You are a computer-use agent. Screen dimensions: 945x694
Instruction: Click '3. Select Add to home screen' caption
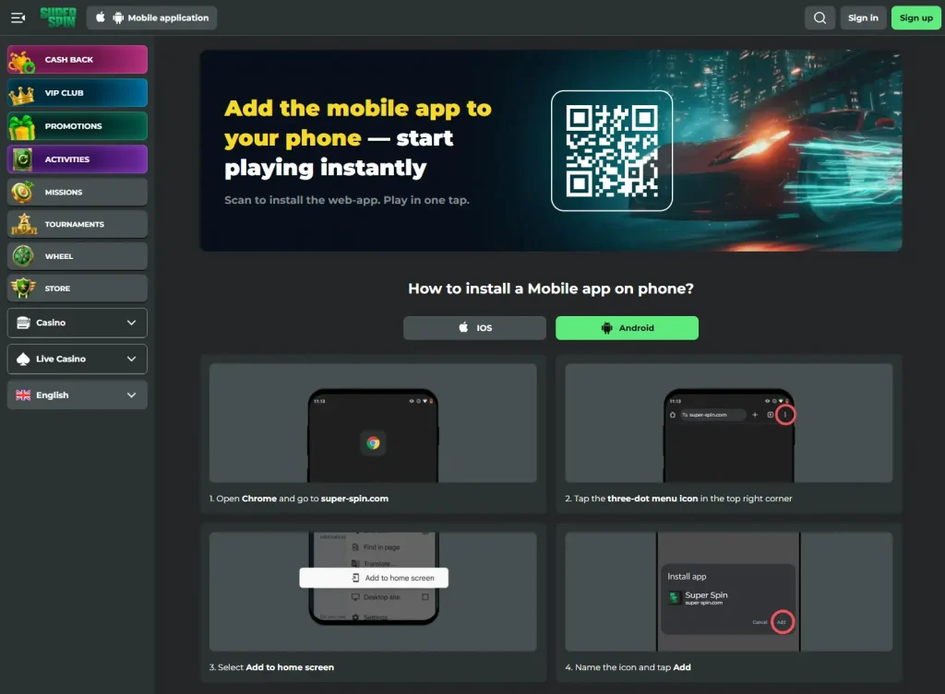(271, 667)
